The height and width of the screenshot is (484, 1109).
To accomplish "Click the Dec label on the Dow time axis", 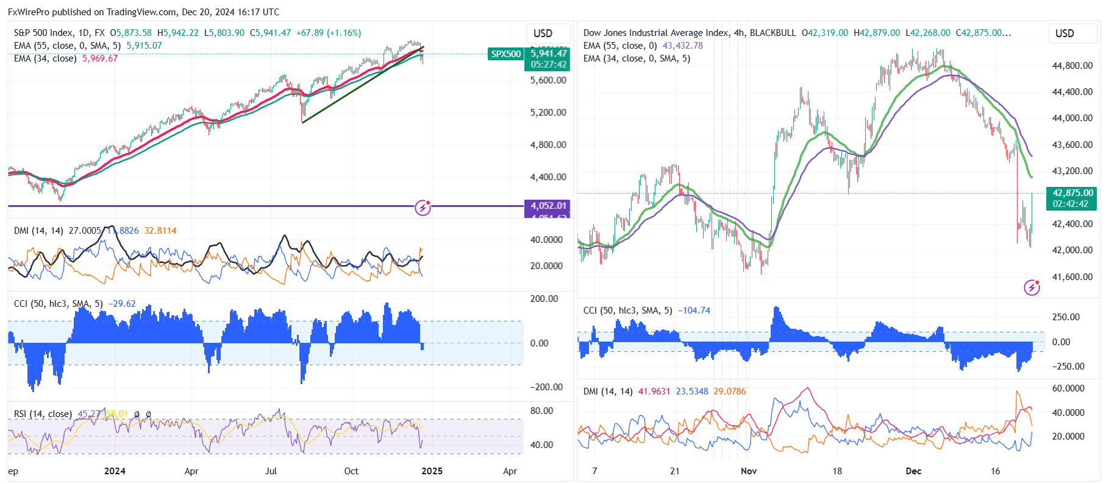I will pyautogui.click(x=913, y=471).
